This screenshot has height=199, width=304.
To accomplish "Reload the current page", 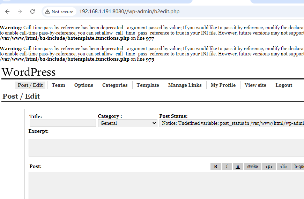I will pyautogui.click(x=32, y=12).
